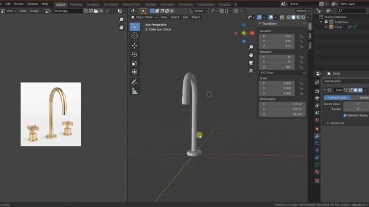369x207 pixels.
Task: Enable solid viewport shading
Action: point(293,17)
